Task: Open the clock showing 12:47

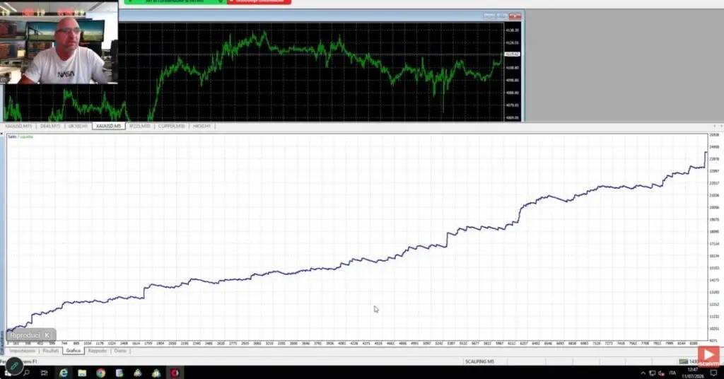Action: (x=693, y=373)
